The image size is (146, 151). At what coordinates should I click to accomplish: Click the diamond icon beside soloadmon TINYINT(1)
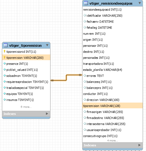5,75
